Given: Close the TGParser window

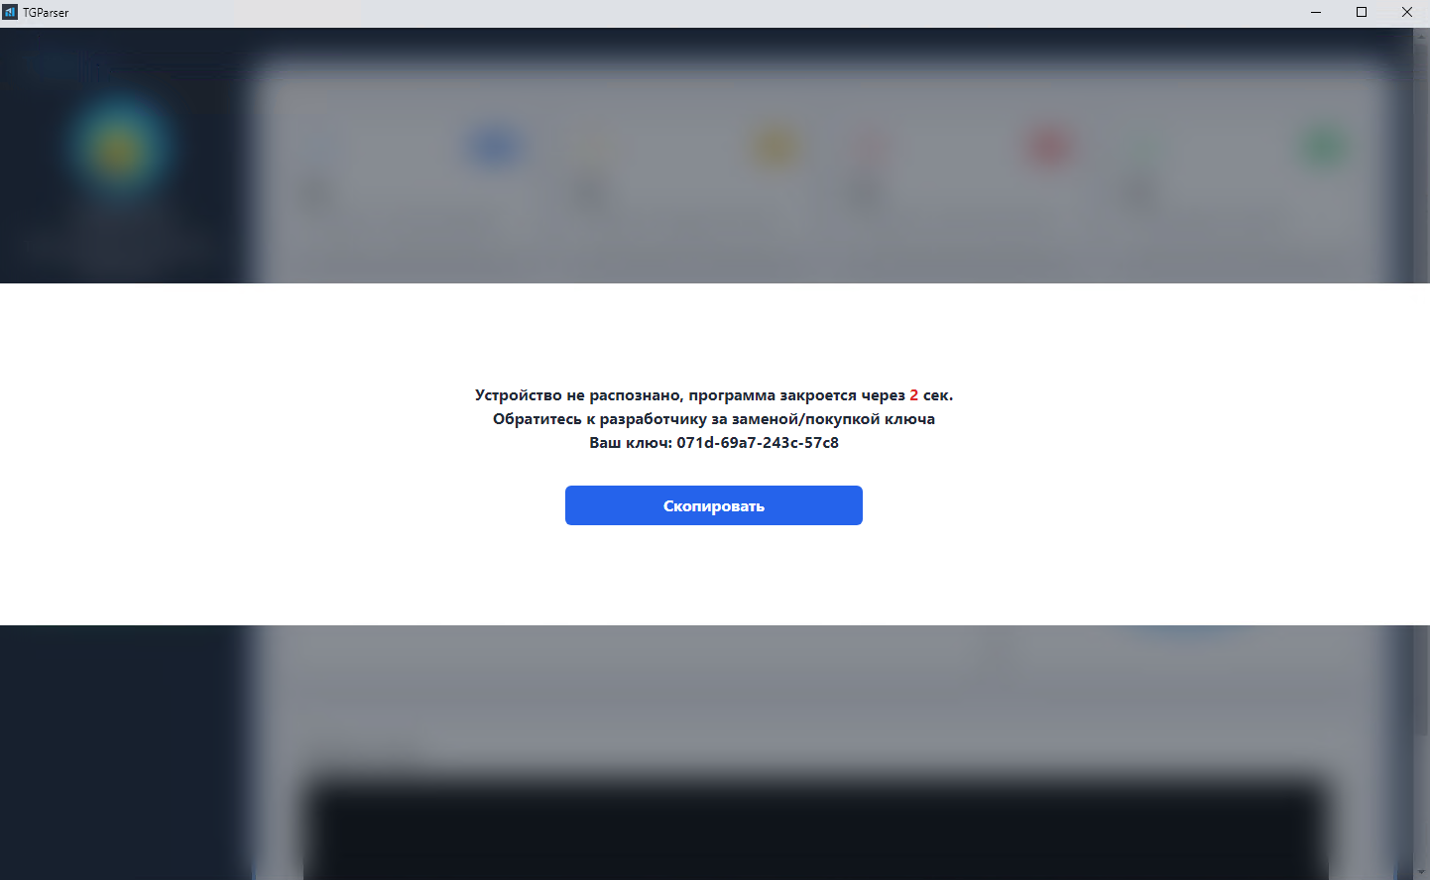Looking at the screenshot, I should [1407, 12].
